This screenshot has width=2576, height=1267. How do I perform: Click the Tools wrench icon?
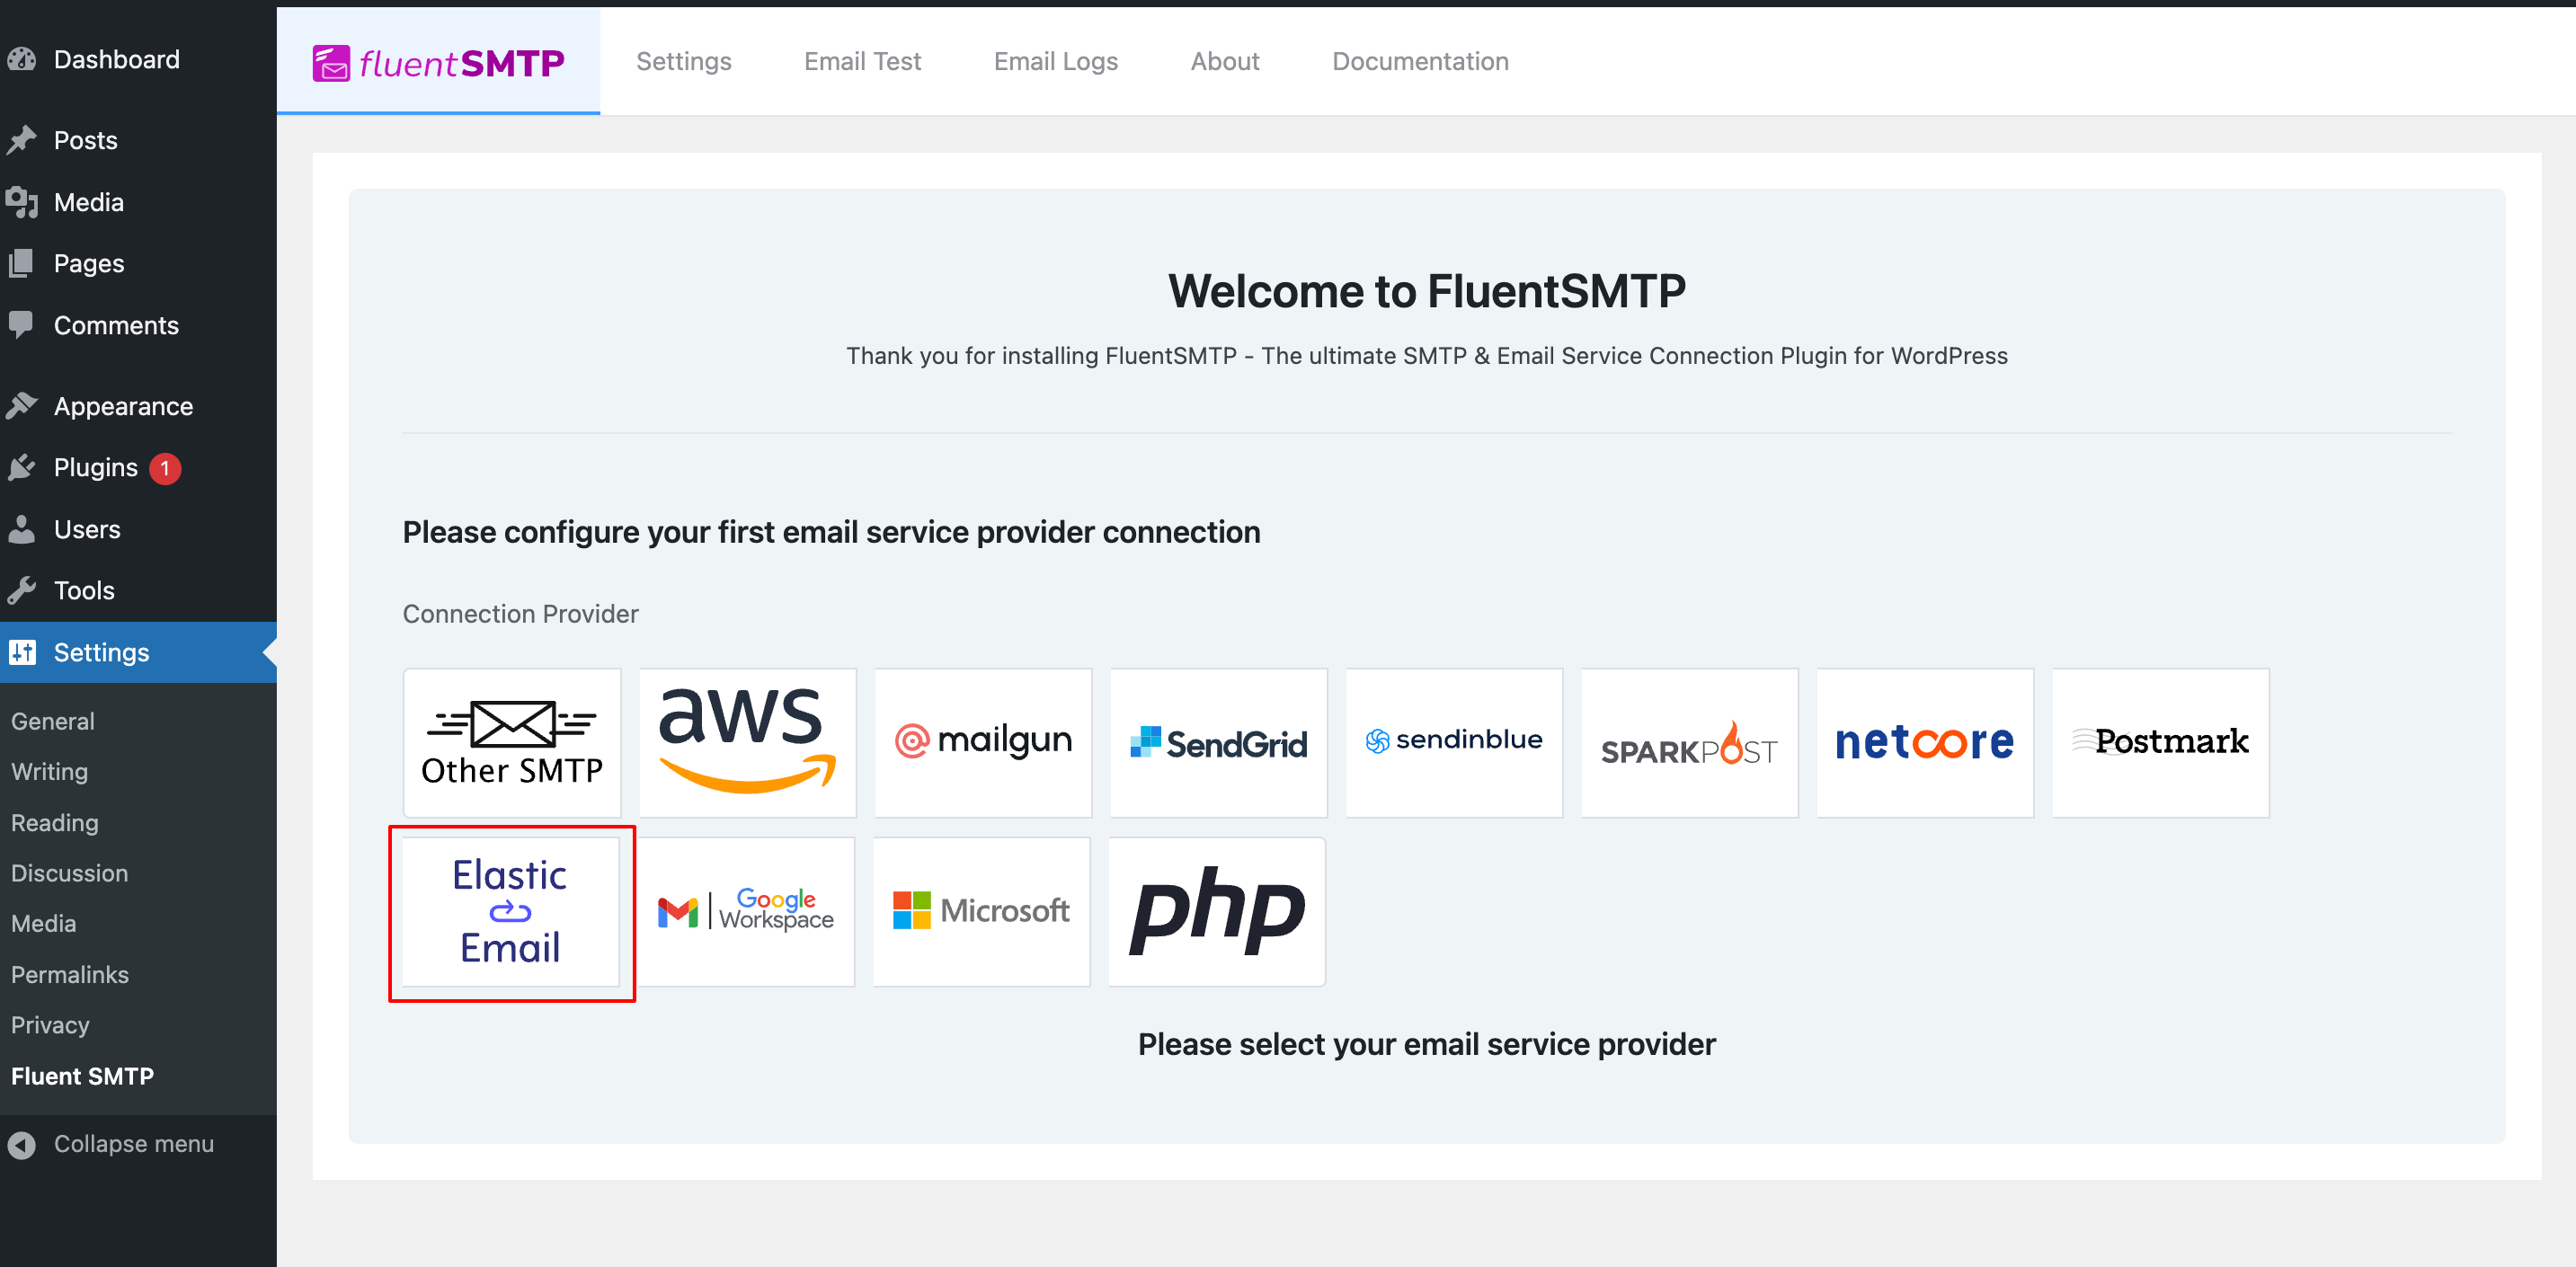(21, 591)
